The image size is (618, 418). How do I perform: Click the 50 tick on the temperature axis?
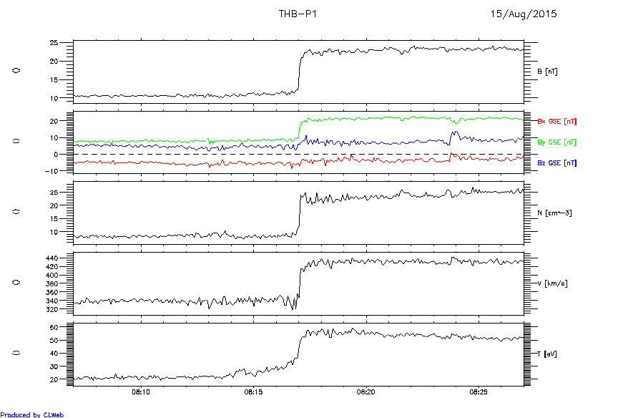54,340
